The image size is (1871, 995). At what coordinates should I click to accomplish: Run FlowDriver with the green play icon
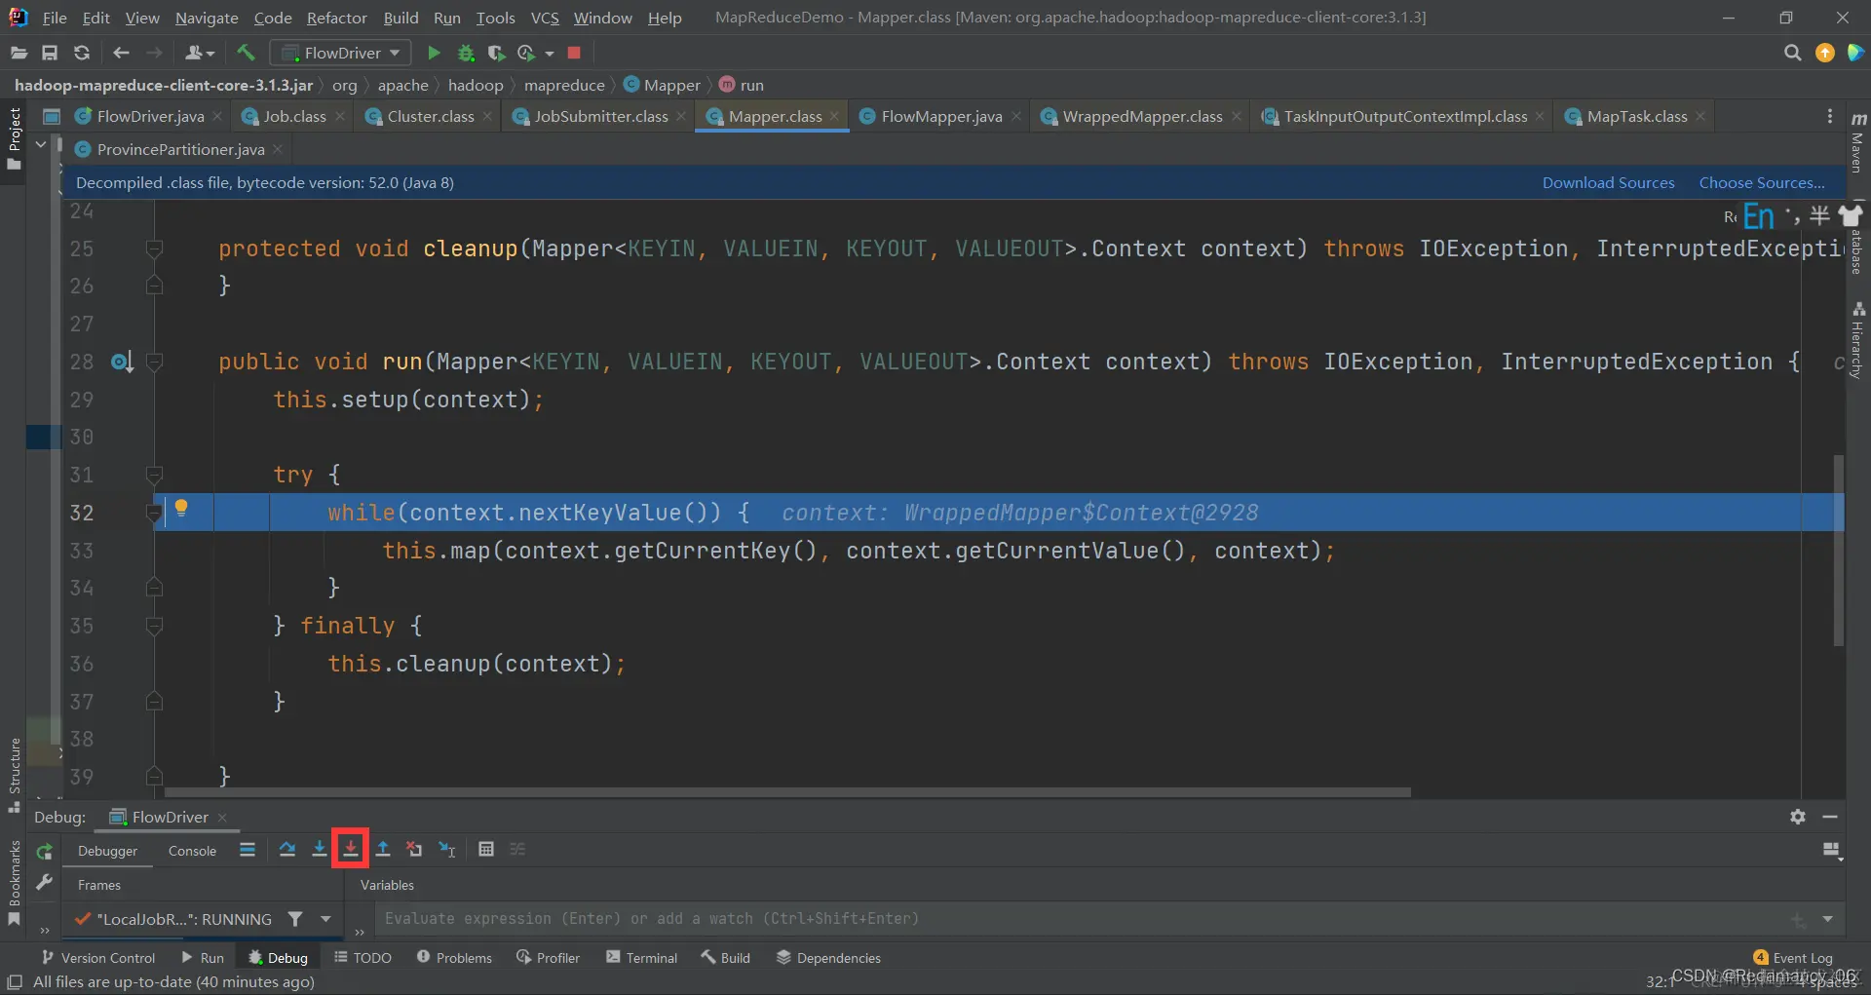click(x=435, y=53)
